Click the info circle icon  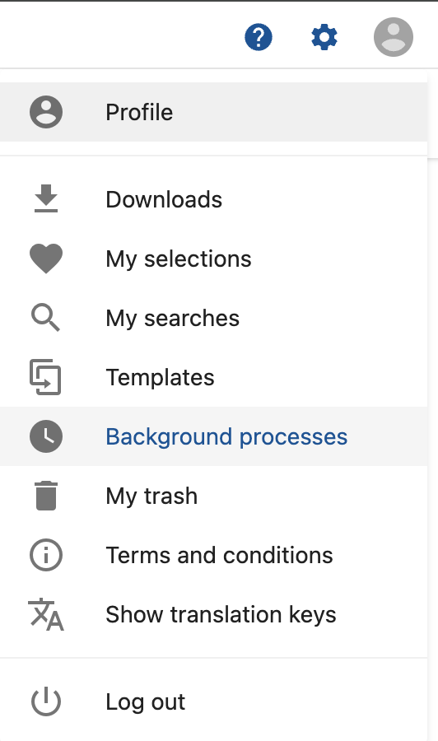(x=46, y=555)
